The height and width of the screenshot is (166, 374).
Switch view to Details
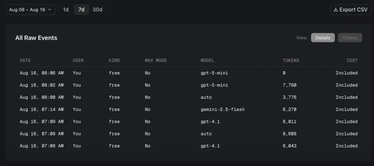(323, 38)
